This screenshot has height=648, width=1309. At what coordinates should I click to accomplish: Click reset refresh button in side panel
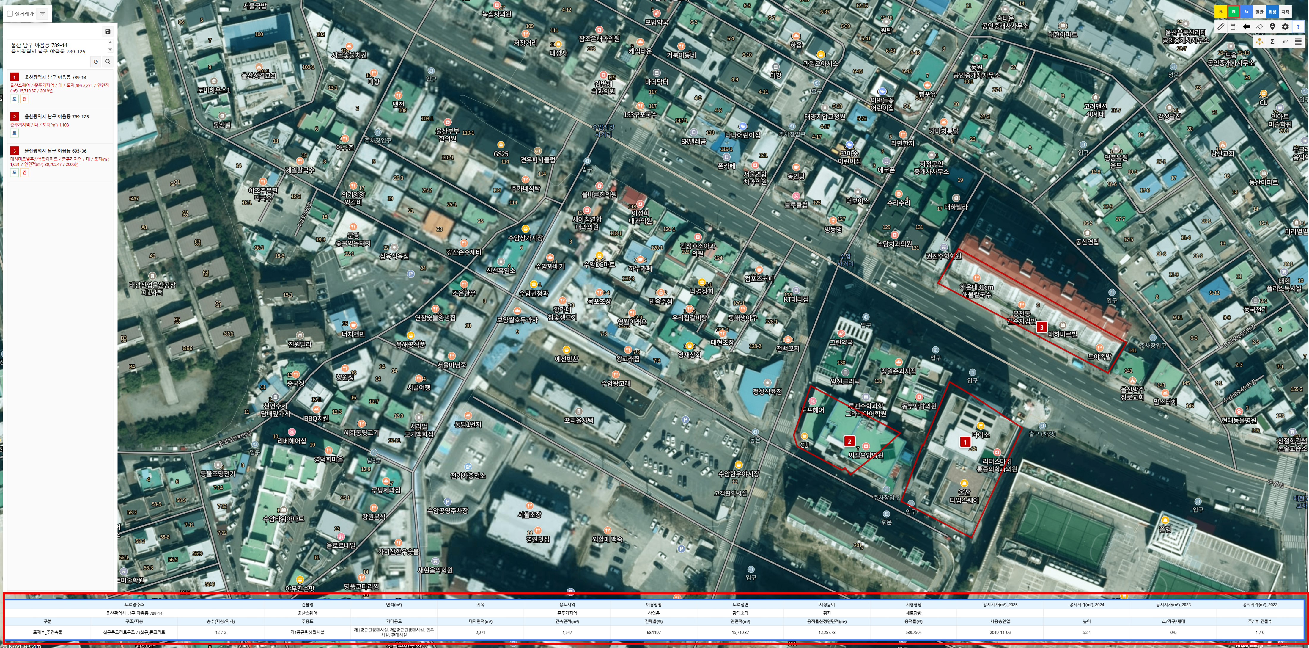tap(95, 62)
